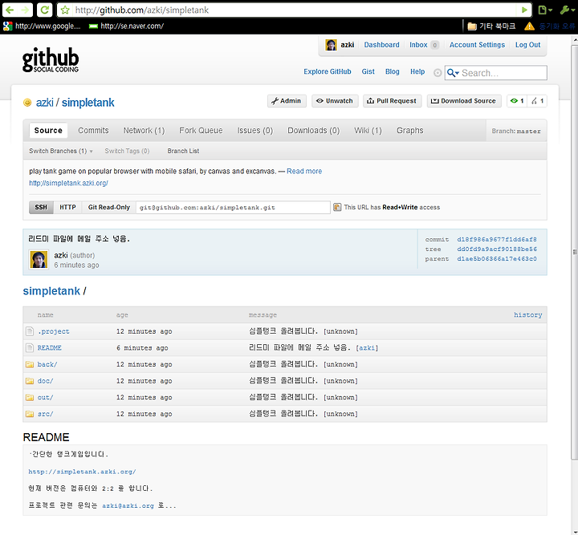
Task: Click the doc/ folder icon
Action: pos(30,381)
